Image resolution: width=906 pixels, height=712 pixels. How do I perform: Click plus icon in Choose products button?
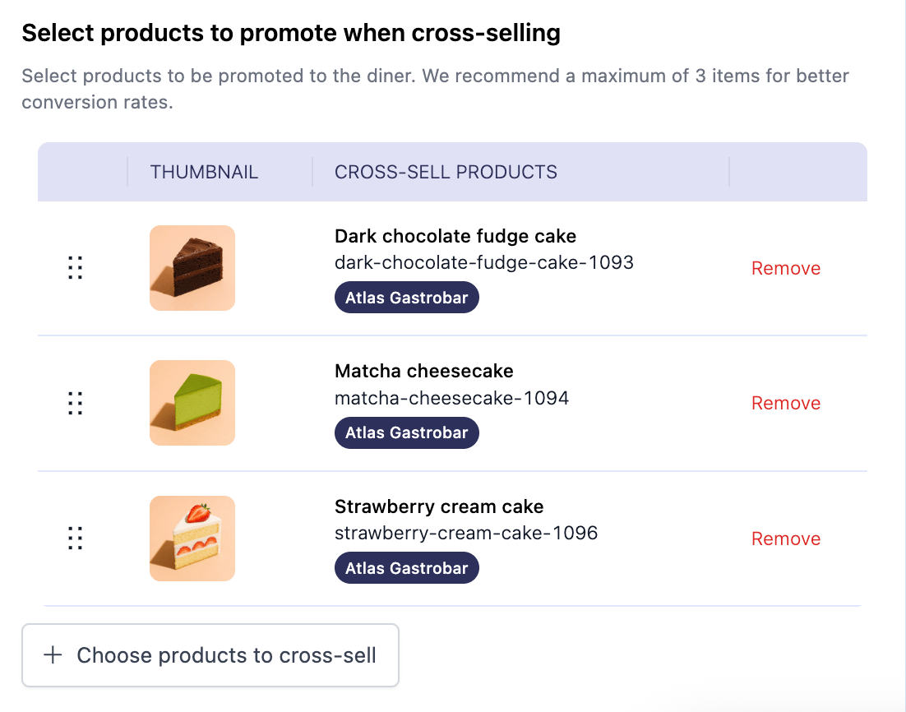point(53,654)
